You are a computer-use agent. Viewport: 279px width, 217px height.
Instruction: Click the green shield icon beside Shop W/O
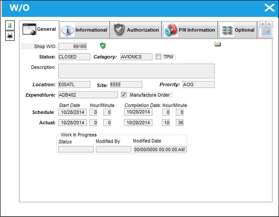[103, 45]
